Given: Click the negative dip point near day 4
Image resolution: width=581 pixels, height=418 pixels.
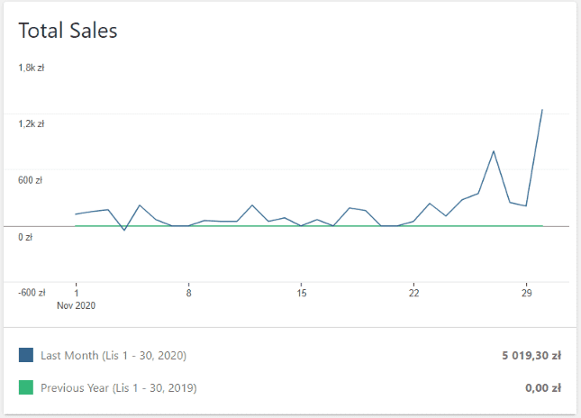Looking at the screenshot, I should tap(124, 231).
